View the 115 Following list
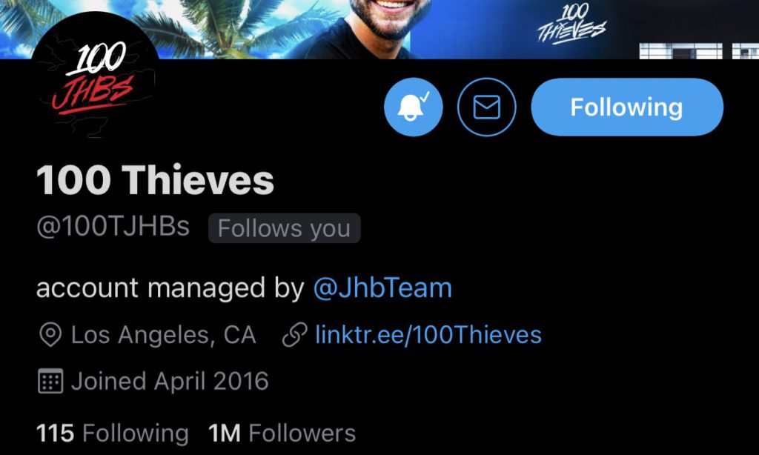Screen dimensions: 759x455 (113, 434)
